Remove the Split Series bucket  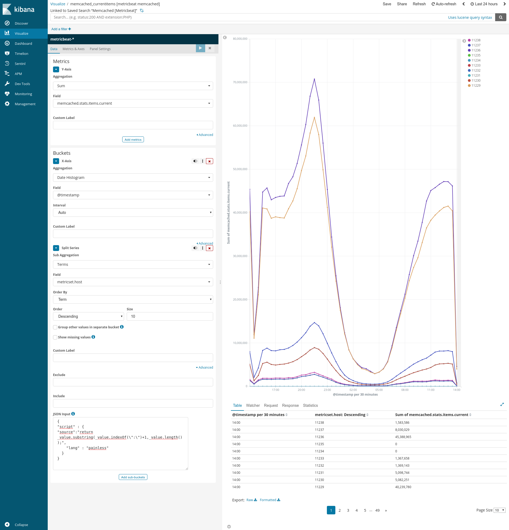click(x=209, y=248)
